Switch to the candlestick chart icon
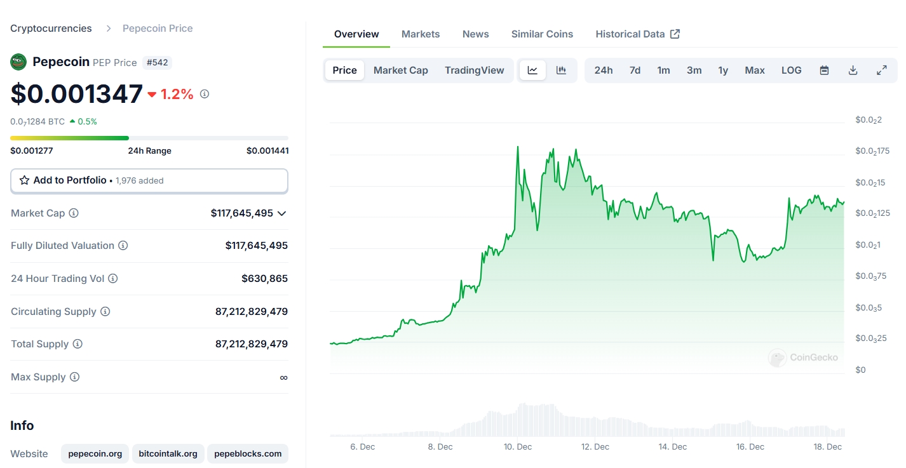Viewport: 906px width, 468px height. click(561, 70)
